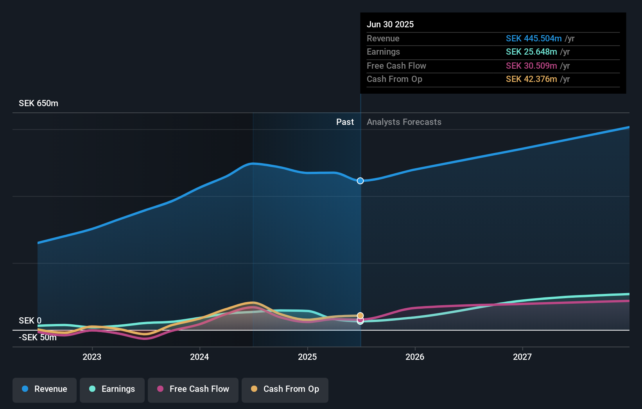This screenshot has width=642, height=409.
Task: Click the Cash From Op label in tooltip
Action: [395, 79]
